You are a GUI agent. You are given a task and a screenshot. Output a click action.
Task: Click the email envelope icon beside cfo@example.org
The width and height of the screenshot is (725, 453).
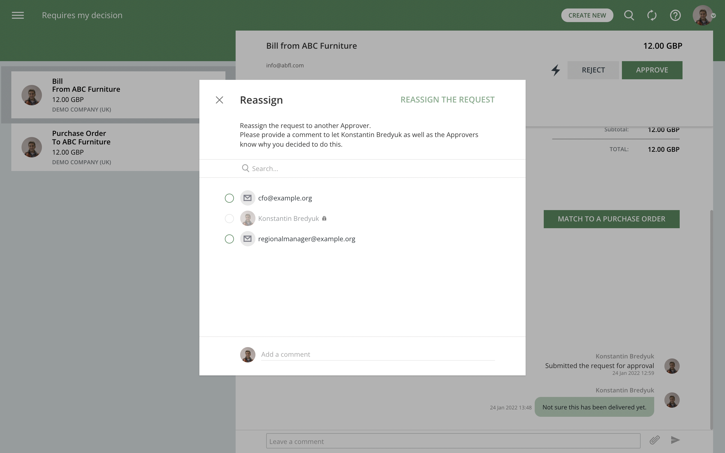248,198
